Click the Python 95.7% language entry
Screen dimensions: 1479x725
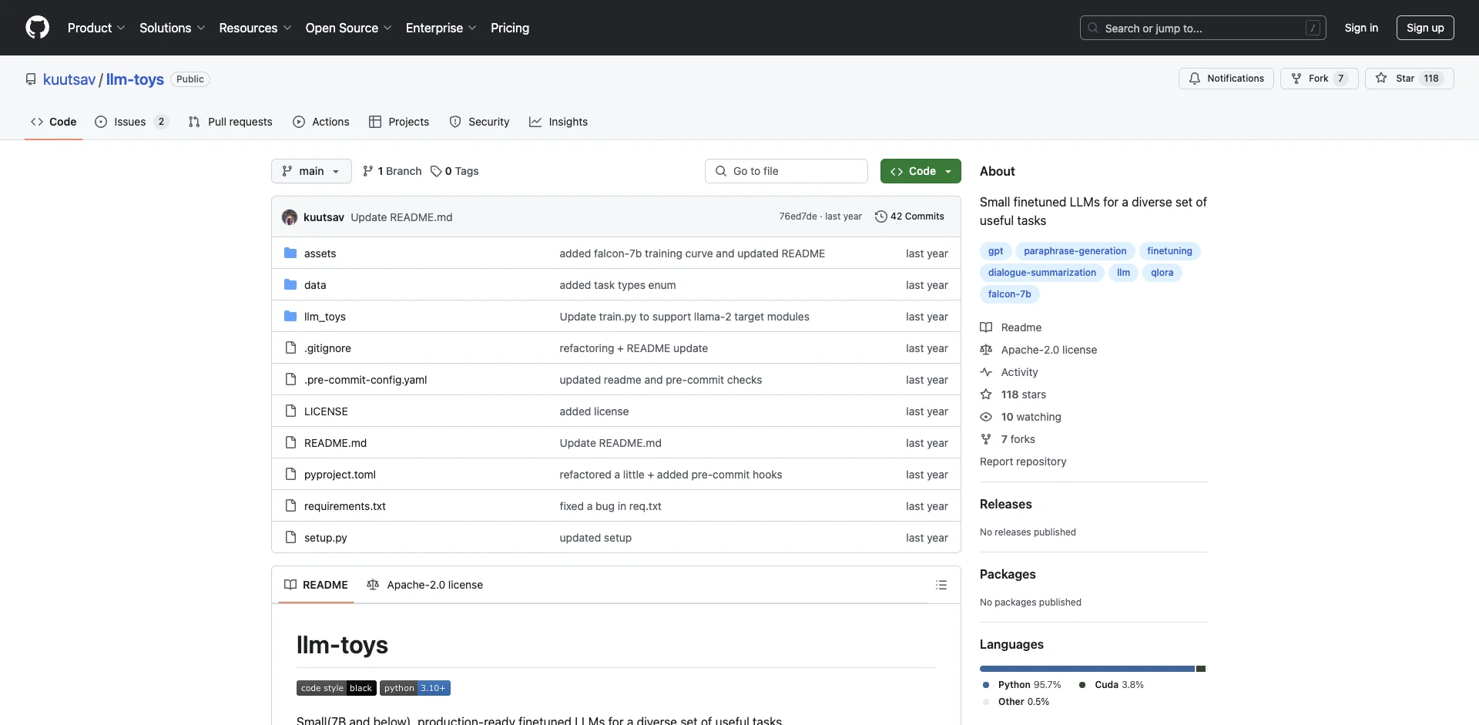(x=1022, y=685)
